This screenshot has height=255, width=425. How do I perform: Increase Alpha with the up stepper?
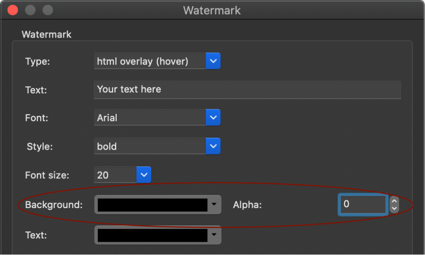pos(394,201)
